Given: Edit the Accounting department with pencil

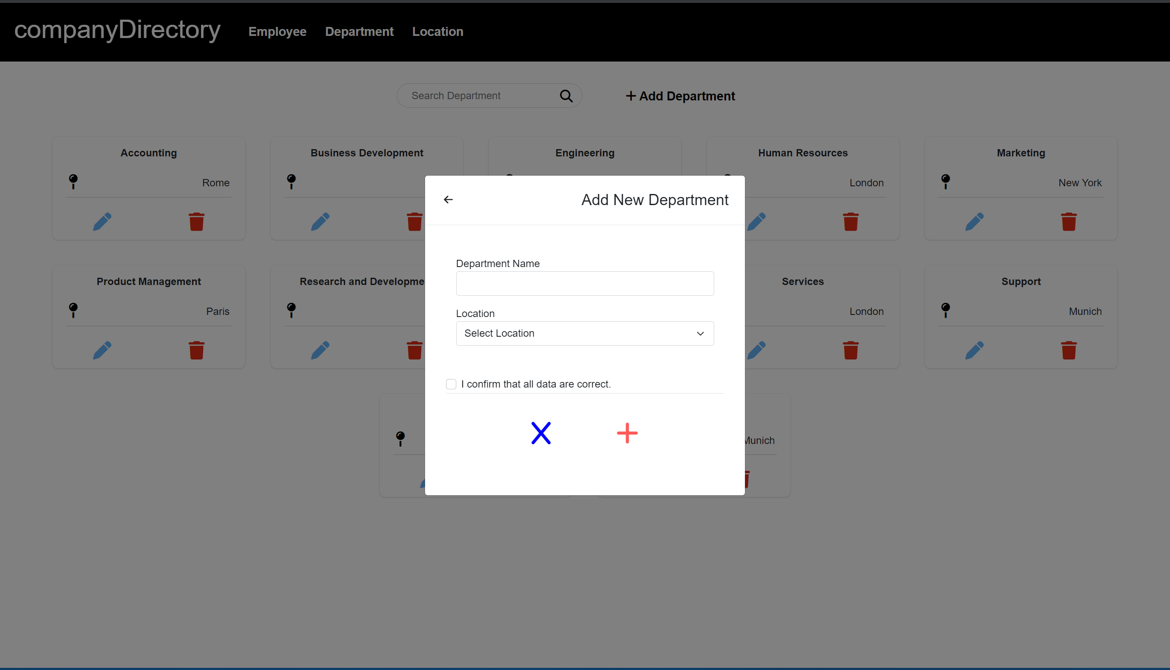Looking at the screenshot, I should [x=102, y=221].
